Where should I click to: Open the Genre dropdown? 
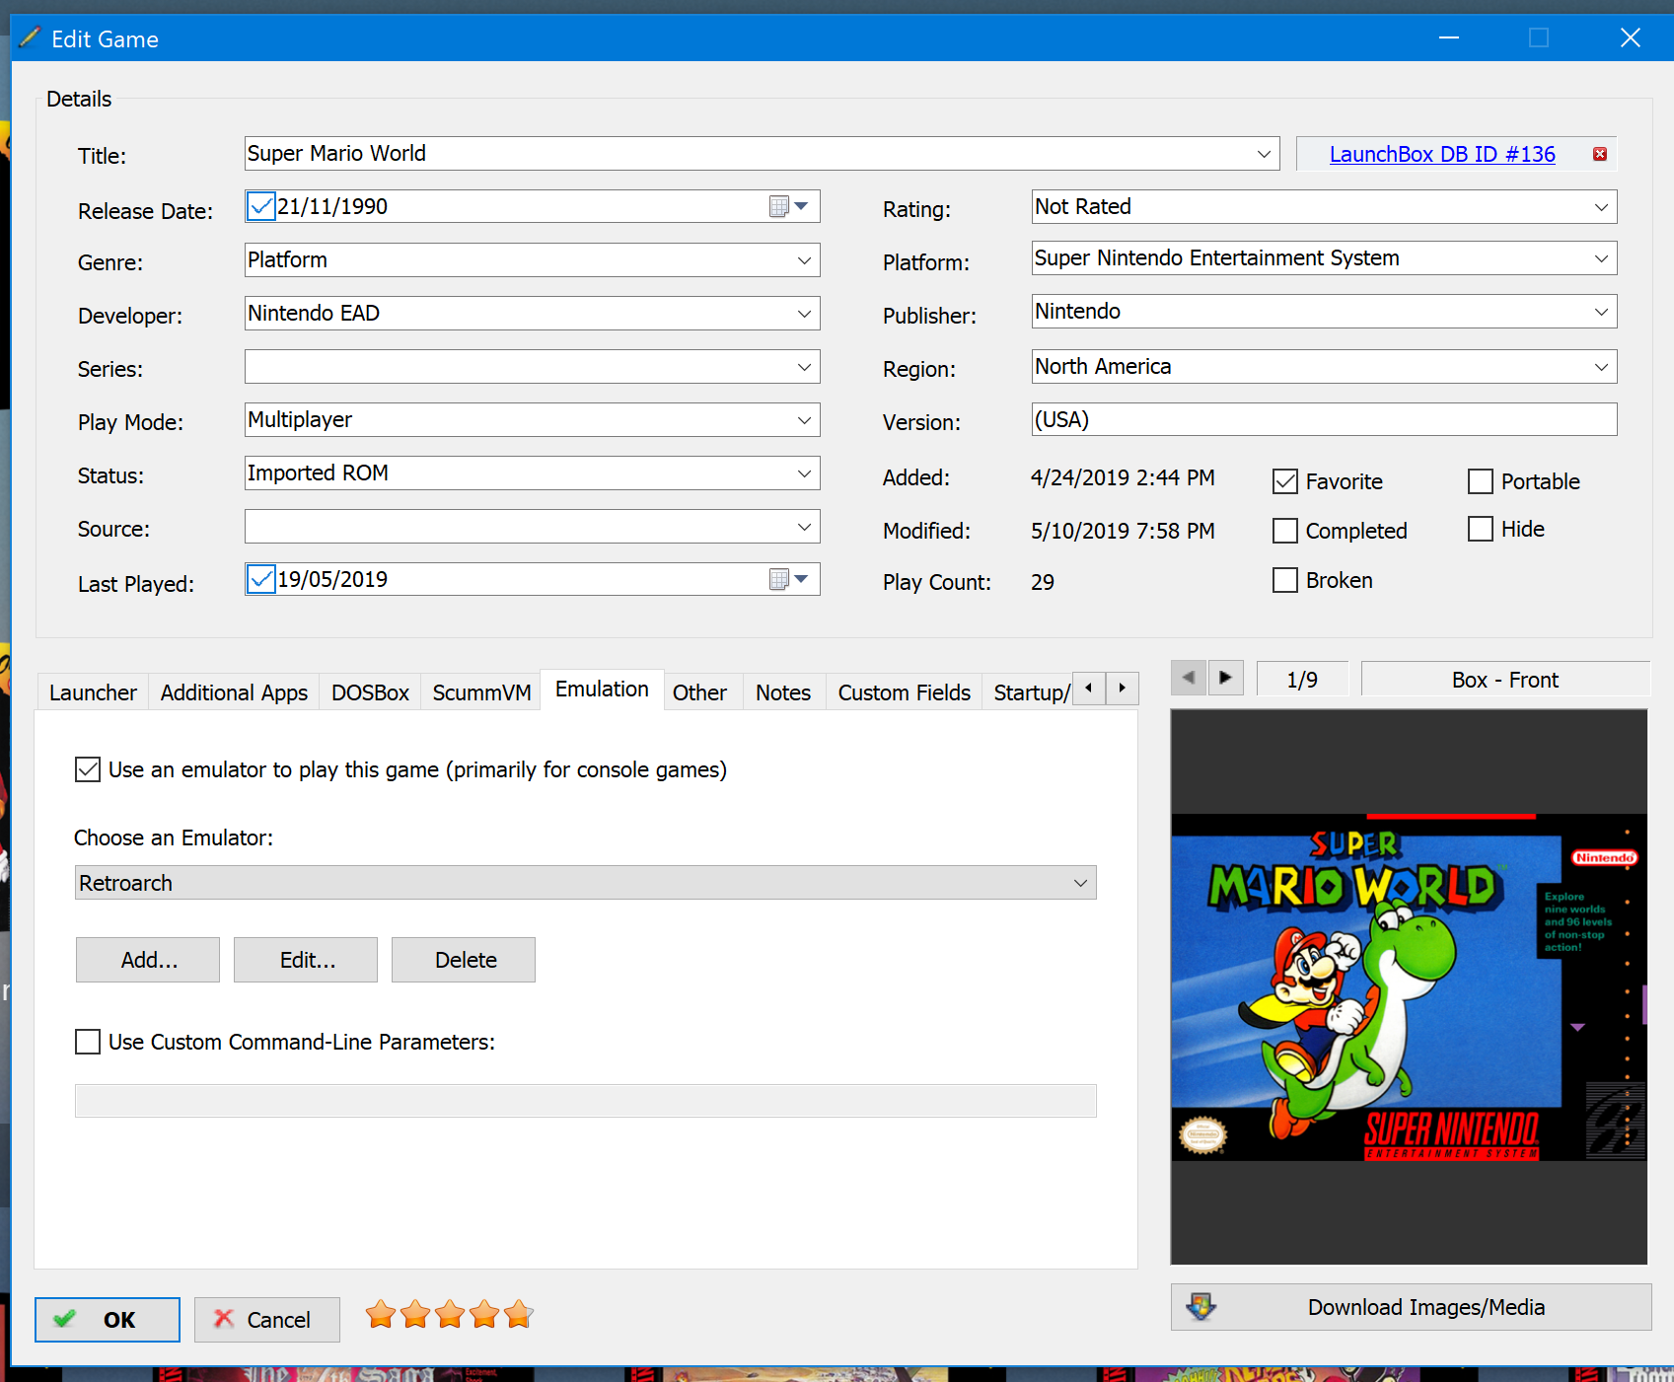coord(804,260)
